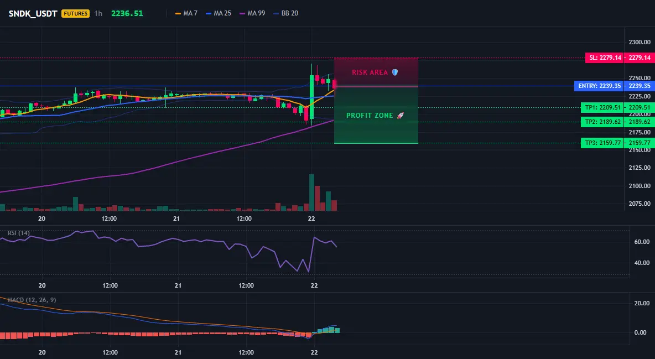Image resolution: width=655 pixels, height=359 pixels.
Task: Click the RISK AREA label
Action: pyautogui.click(x=370, y=72)
